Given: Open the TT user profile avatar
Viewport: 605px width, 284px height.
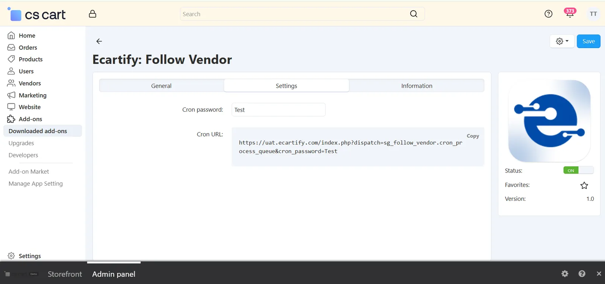Looking at the screenshot, I should [593, 14].
